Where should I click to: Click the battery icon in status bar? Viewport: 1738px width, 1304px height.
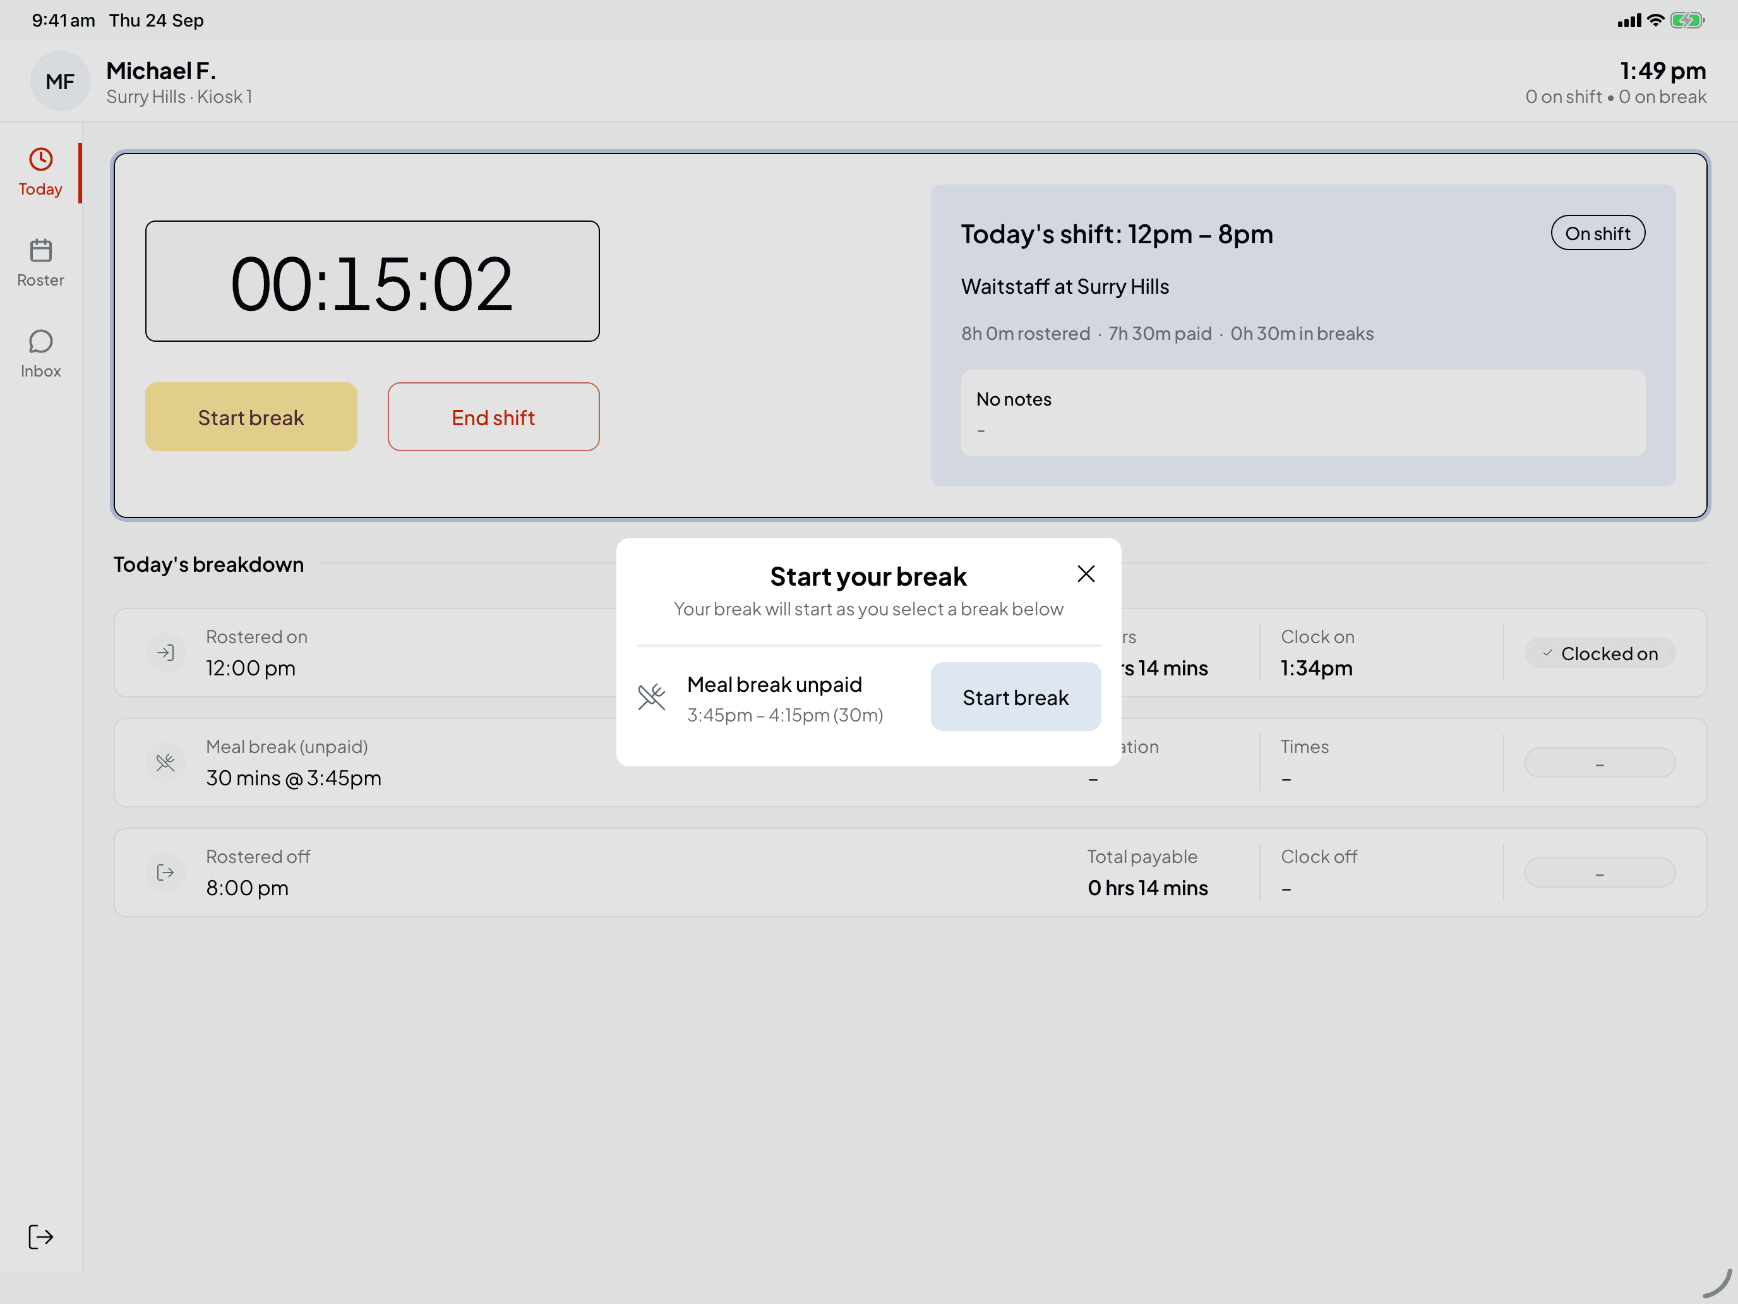pos(1687,20)
